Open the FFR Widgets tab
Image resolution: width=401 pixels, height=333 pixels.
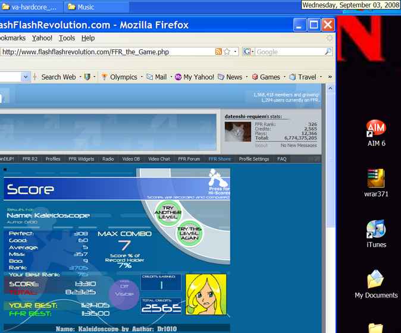[x=82, y=159]
